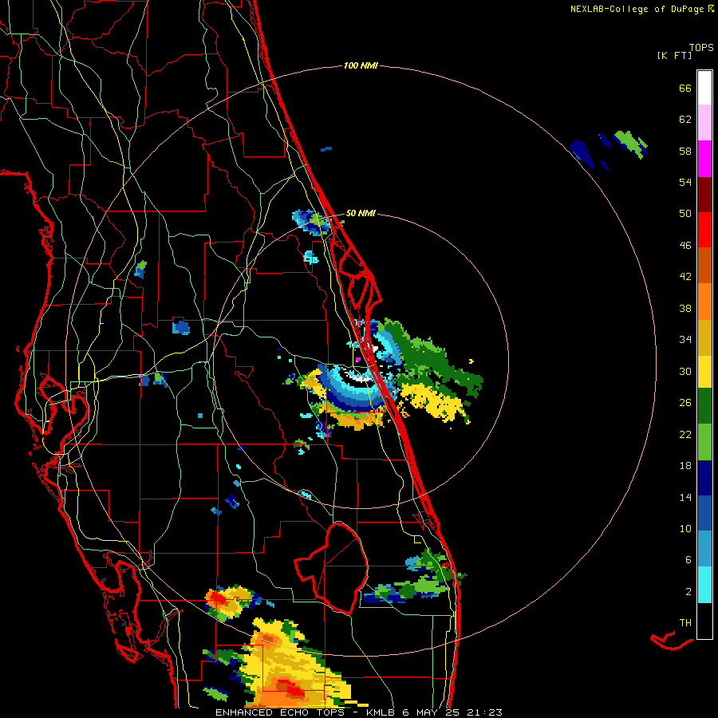Screen dimensions: 718x718
Task: Pick the magenta swatch in the tops legend
Action: 704,159
